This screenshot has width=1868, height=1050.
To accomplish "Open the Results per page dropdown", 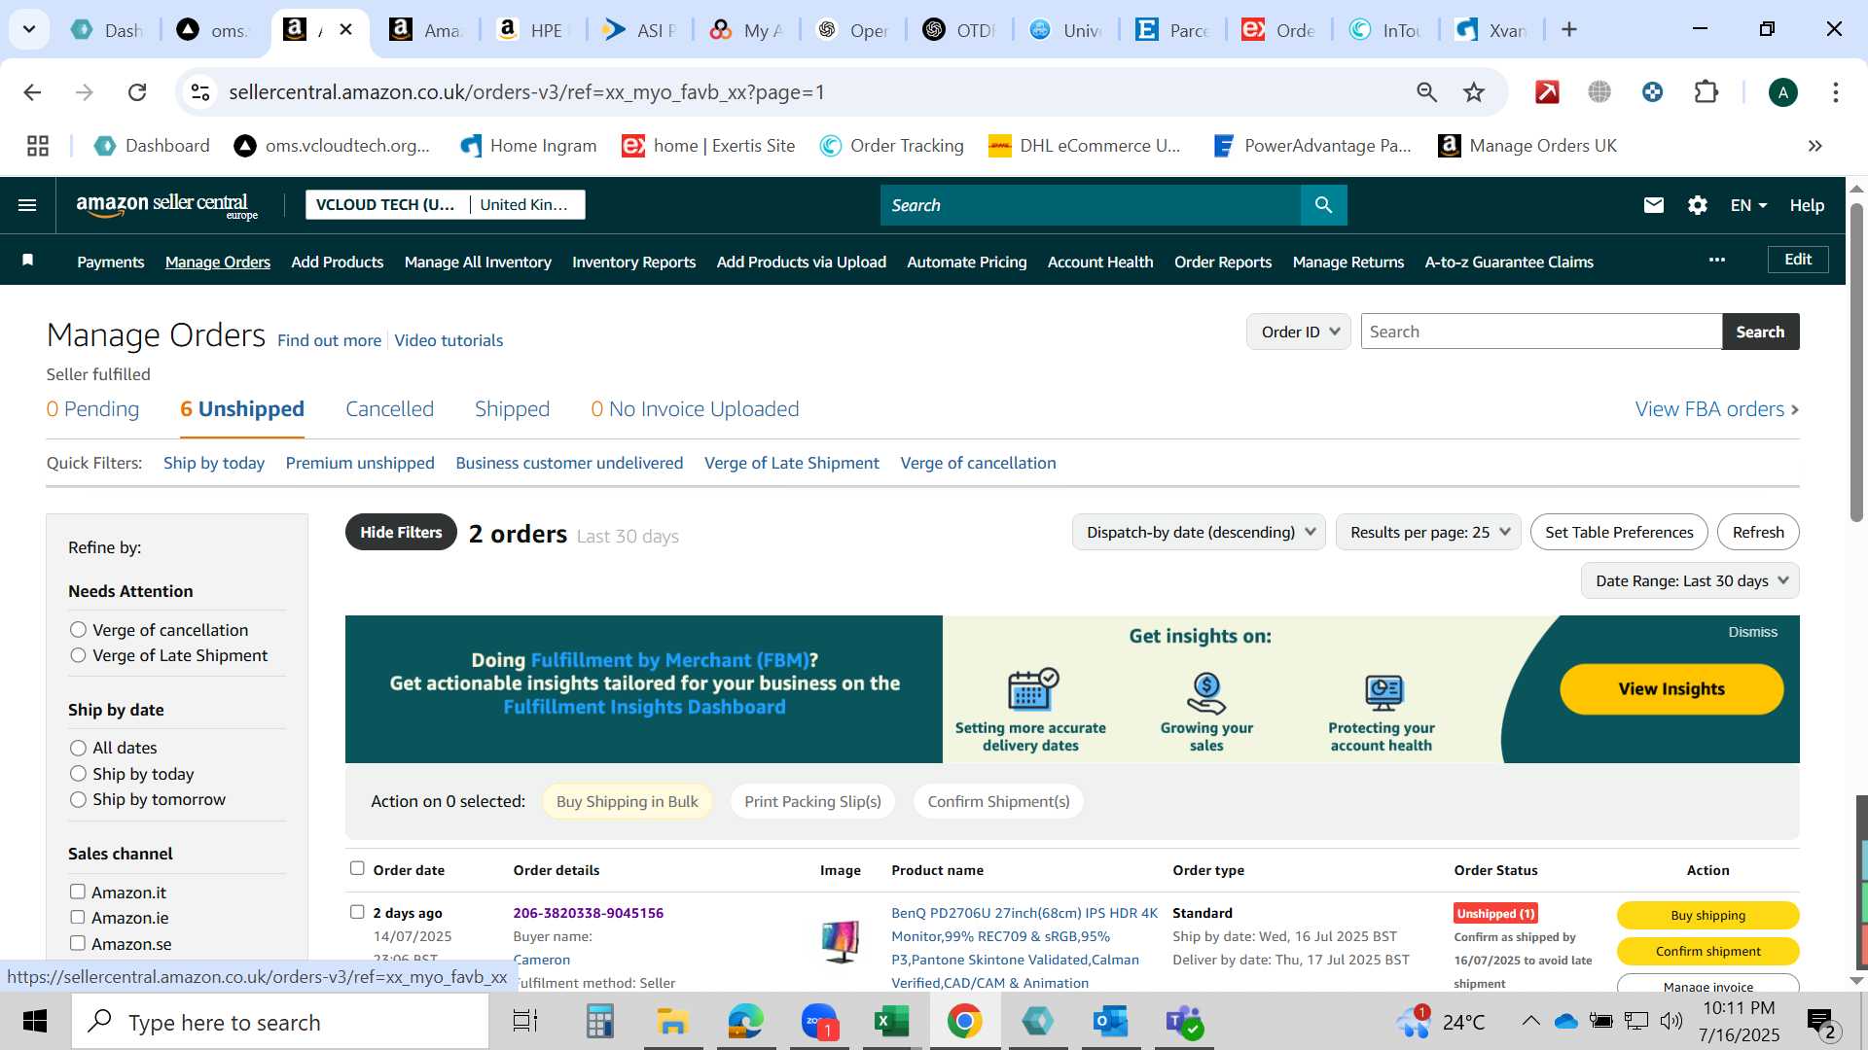I will click(1428, 532).
